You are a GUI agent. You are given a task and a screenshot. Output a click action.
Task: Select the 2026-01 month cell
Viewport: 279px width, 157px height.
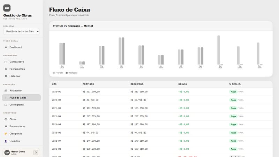click(x=56, y=92)
